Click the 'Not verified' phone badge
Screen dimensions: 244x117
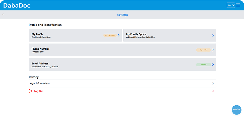point(204,50)
